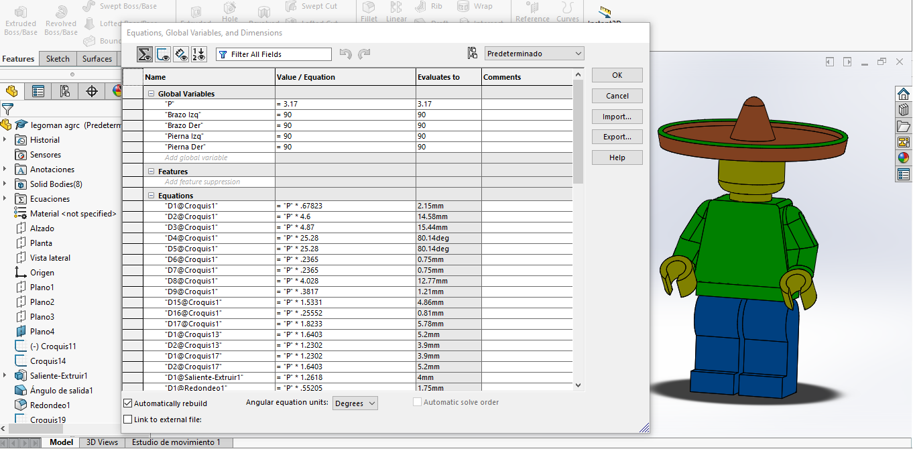Viewport: 913px width, 449px height.
Task: Open the PropertyManager tab icon
Action: pyautogui.click(x=39, y=91)
